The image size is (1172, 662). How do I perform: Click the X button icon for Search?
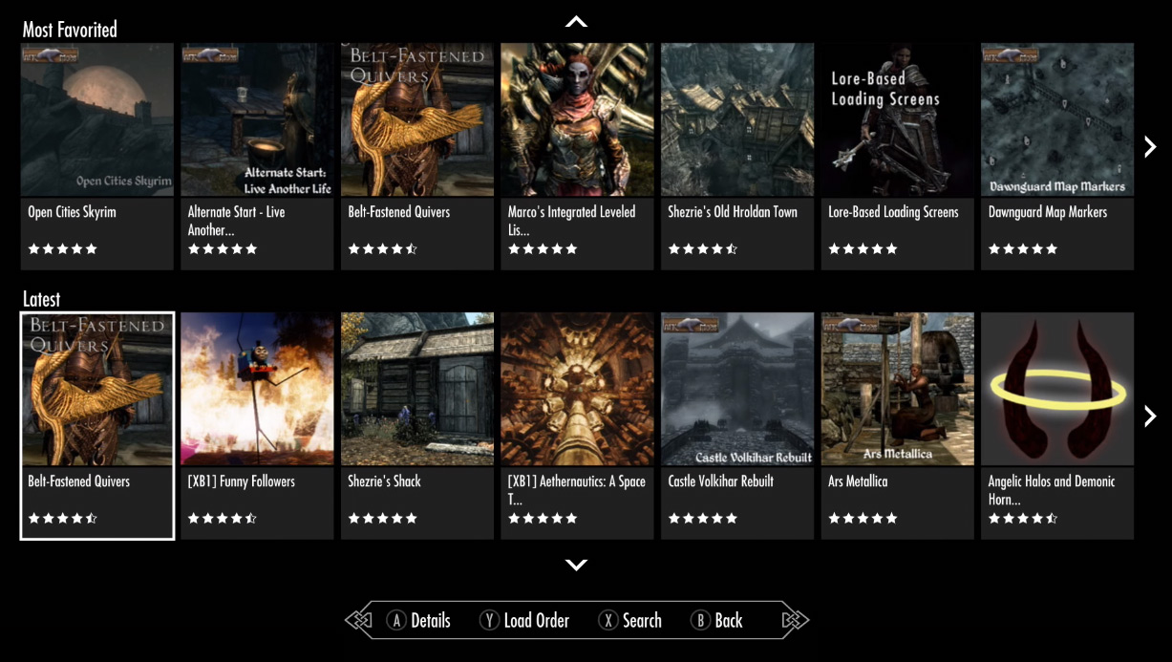[608, 620]
